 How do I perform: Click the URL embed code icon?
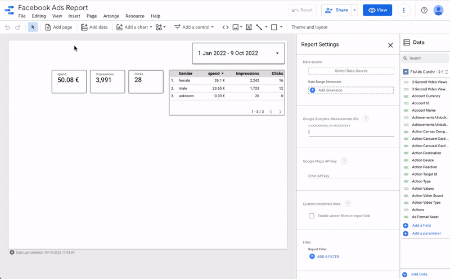(x=225, y=27)
